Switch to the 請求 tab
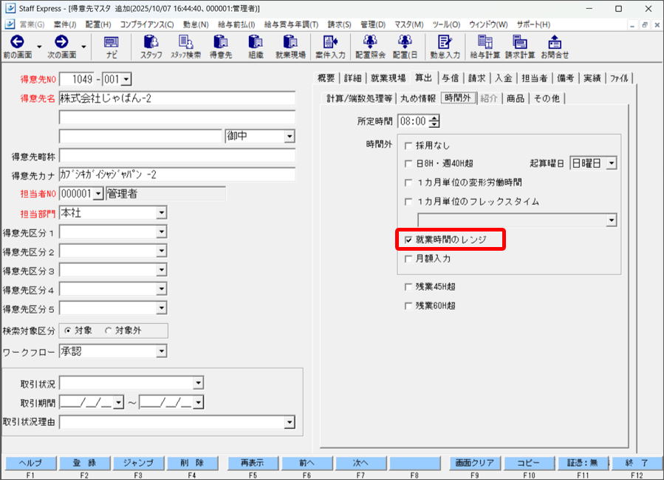The width and height of the screenshot is (664, 480). [x=476, y=78]
